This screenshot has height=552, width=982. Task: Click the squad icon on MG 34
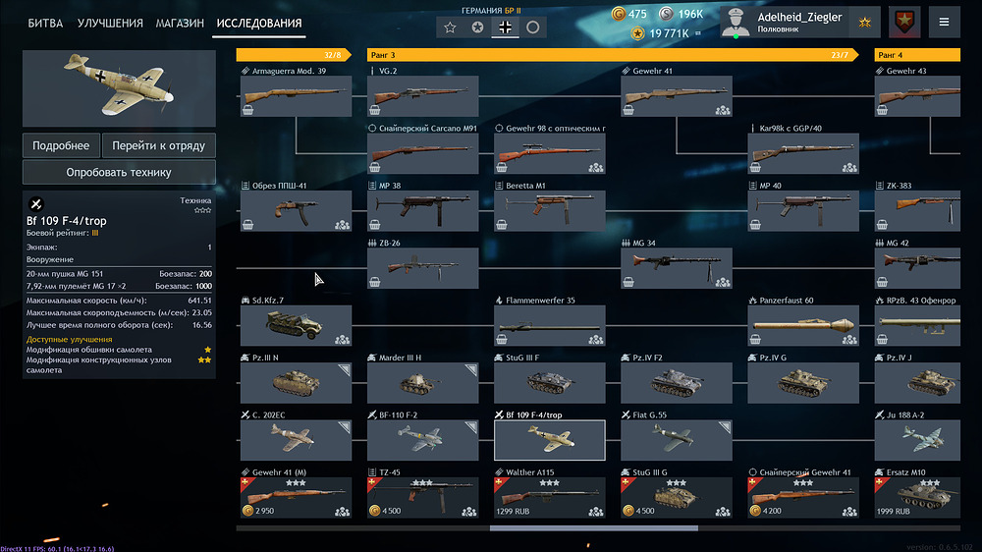point(723,283)
